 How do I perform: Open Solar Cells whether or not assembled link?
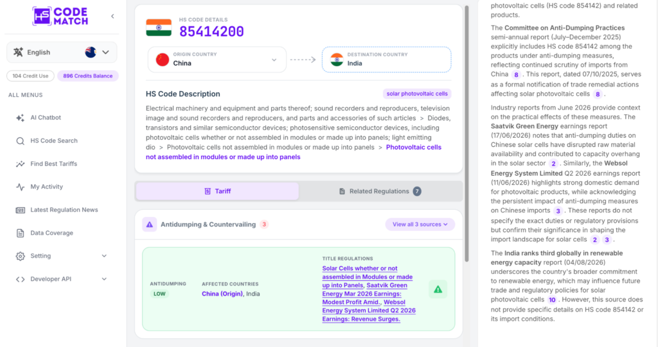pos(367,276)
